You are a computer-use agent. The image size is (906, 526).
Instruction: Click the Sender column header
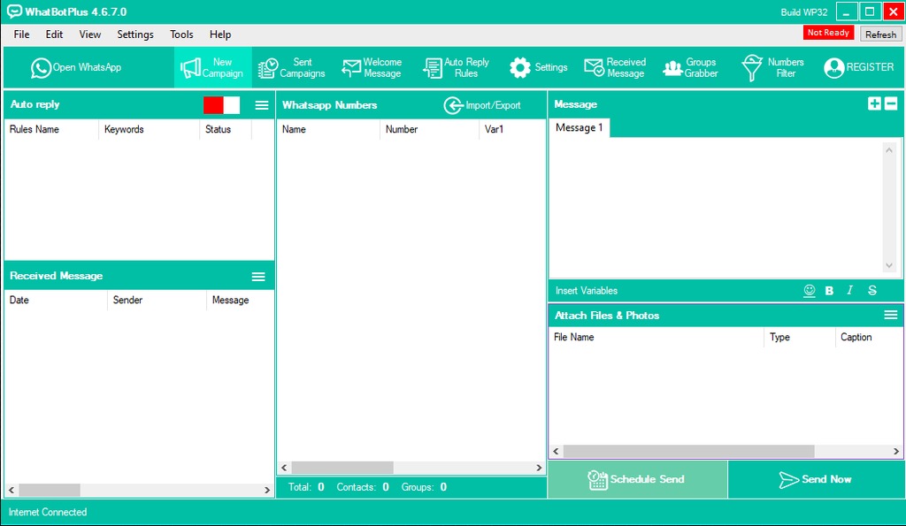pos(157,301)
